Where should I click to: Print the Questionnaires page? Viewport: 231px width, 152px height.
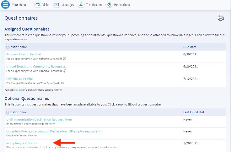221,18
